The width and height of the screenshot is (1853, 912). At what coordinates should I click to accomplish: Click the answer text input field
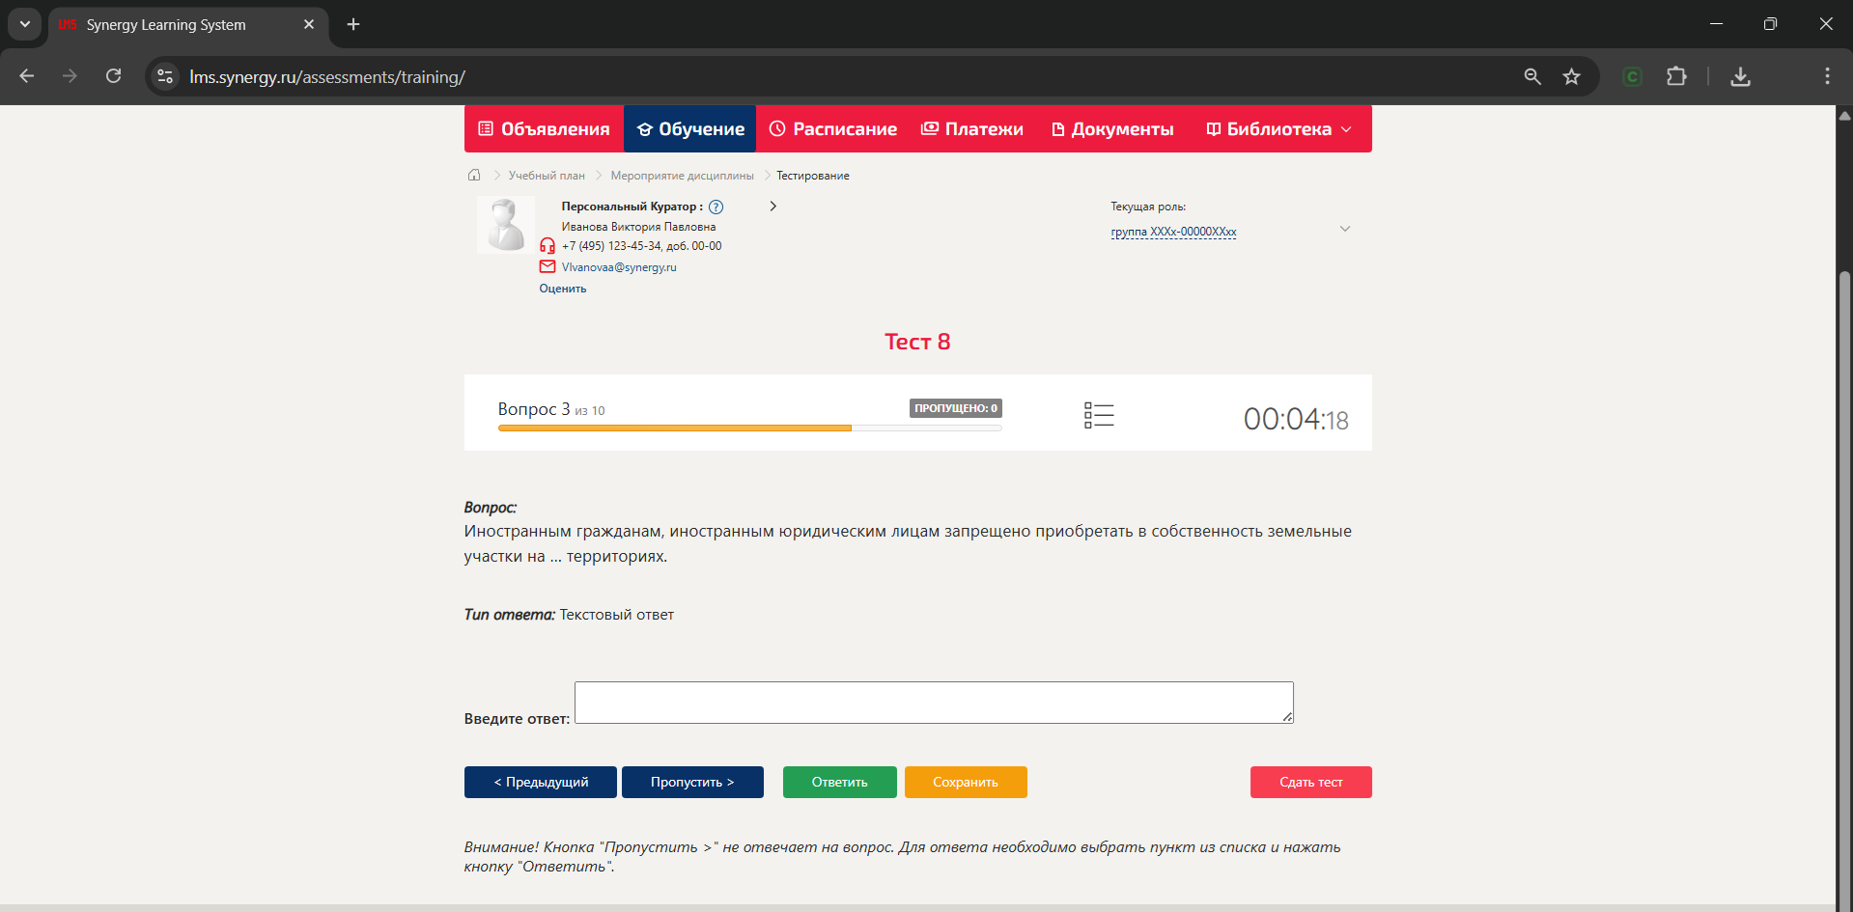tap(932, 703)
